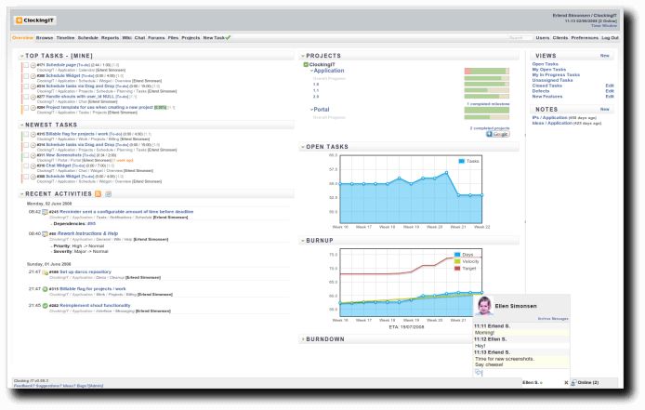Collapse the Newest Tasks section
The image size is (645, 410).
pyautogui.click(x=21, y=125)
